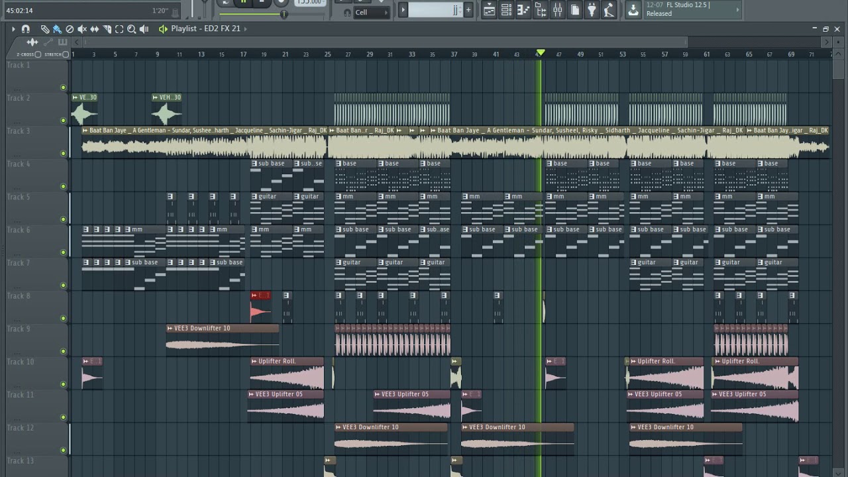Viewport: 848px width, 477px height.
Task: Select the Select tool
Action: pos(119,29)
